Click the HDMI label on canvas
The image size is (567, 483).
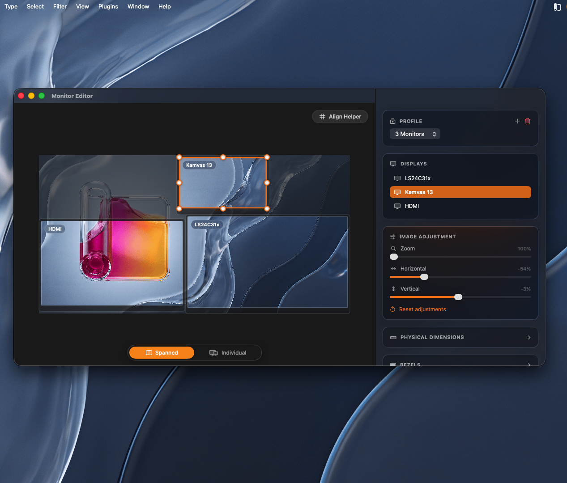(x=55, y=229)
